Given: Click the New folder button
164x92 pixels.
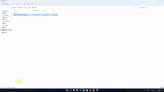Looking at the screenshot, I should tap(5, 4).
